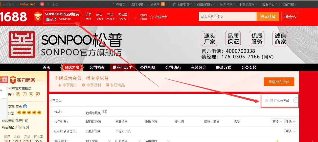Click the sidebar 实力商家 shield logo
Image resolution: width=318 pixels, height=142 pixels.
(13, 80)
